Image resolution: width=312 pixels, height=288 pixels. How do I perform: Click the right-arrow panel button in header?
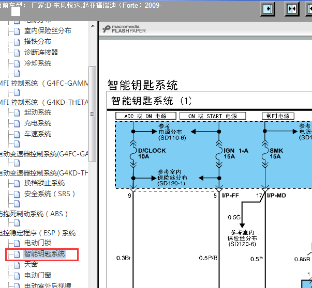268,9
